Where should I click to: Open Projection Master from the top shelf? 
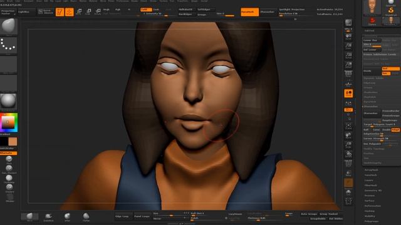point(8,12)
